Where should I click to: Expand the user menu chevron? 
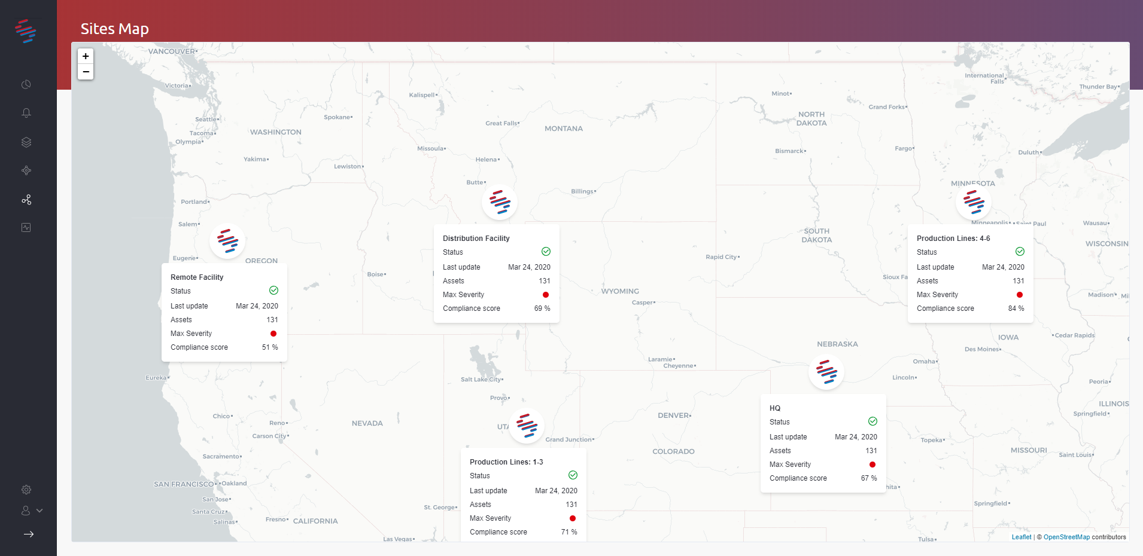(39, 511)
